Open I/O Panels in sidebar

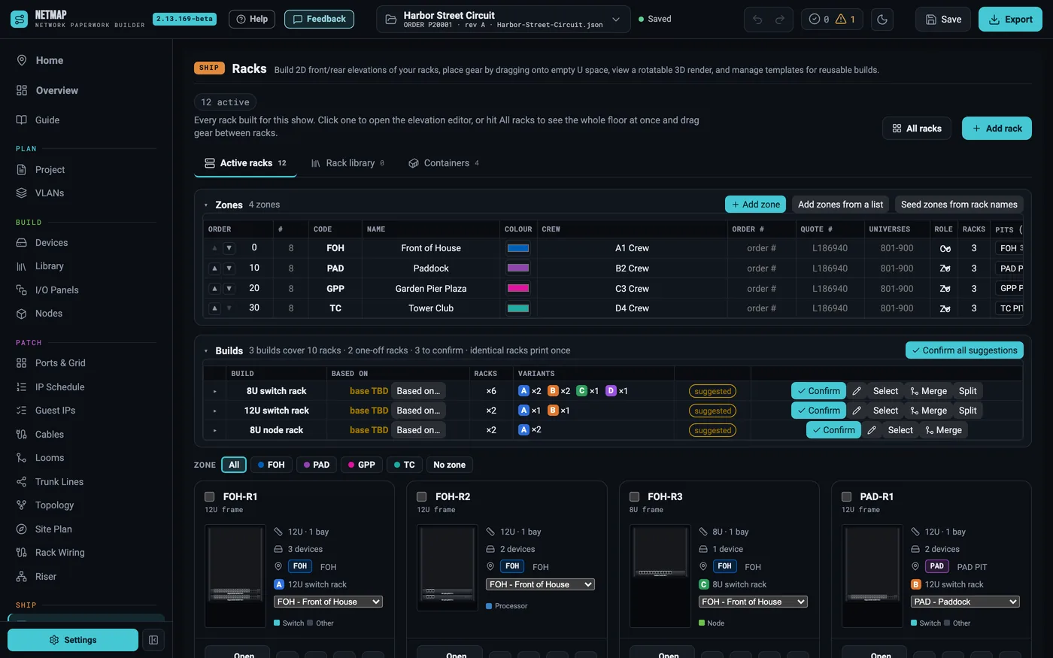[56, 290]
